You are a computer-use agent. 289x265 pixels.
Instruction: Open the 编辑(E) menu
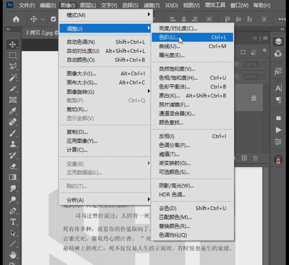coord(48,5)
